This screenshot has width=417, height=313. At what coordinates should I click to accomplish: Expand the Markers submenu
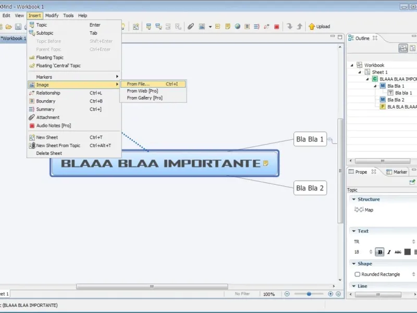(74, 77)
